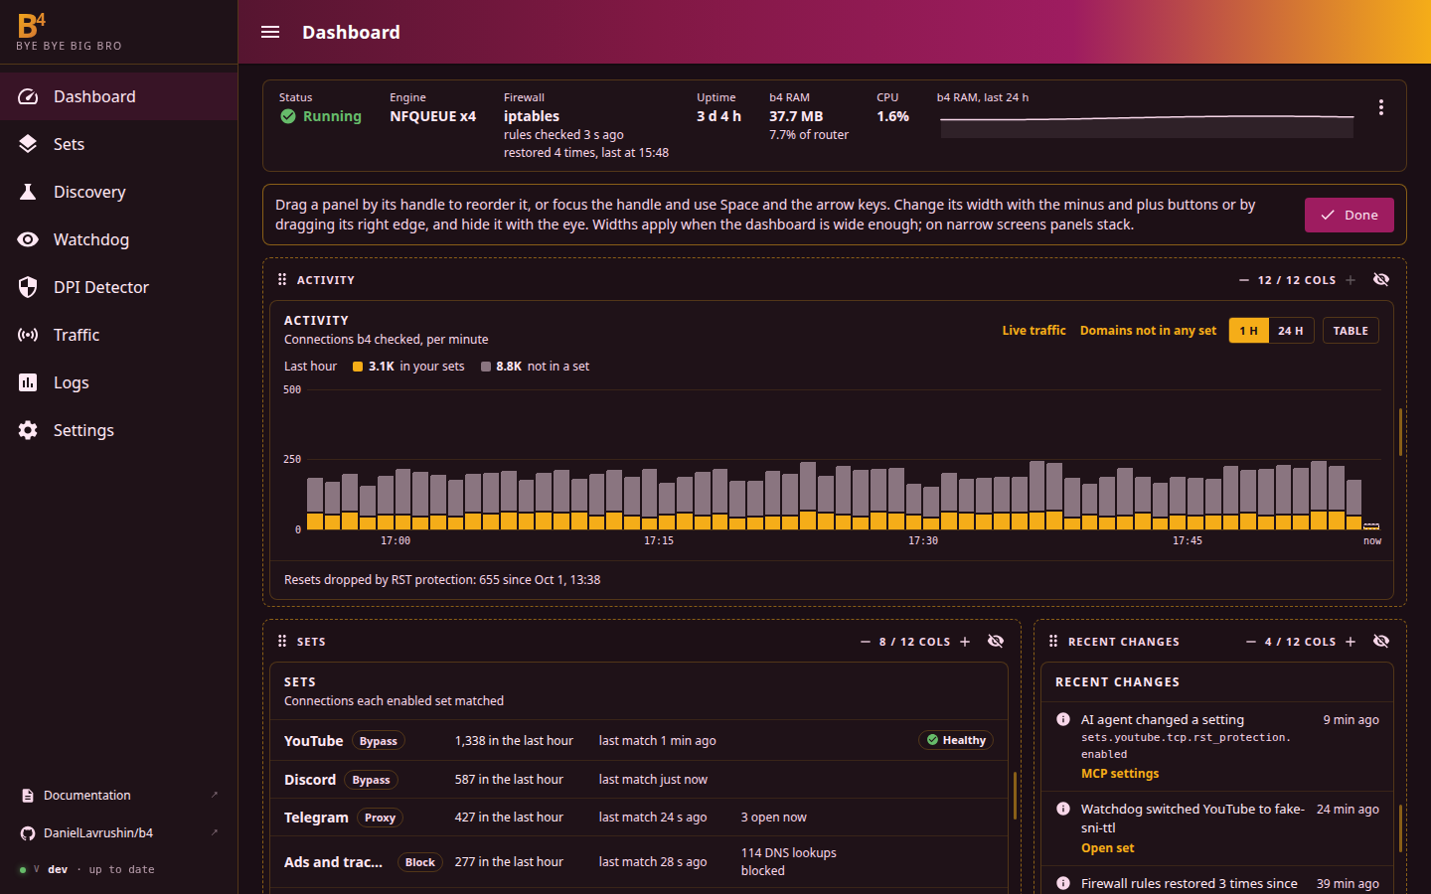Open the Documentation external link
1431x894 pixels.
click(119, 796)
